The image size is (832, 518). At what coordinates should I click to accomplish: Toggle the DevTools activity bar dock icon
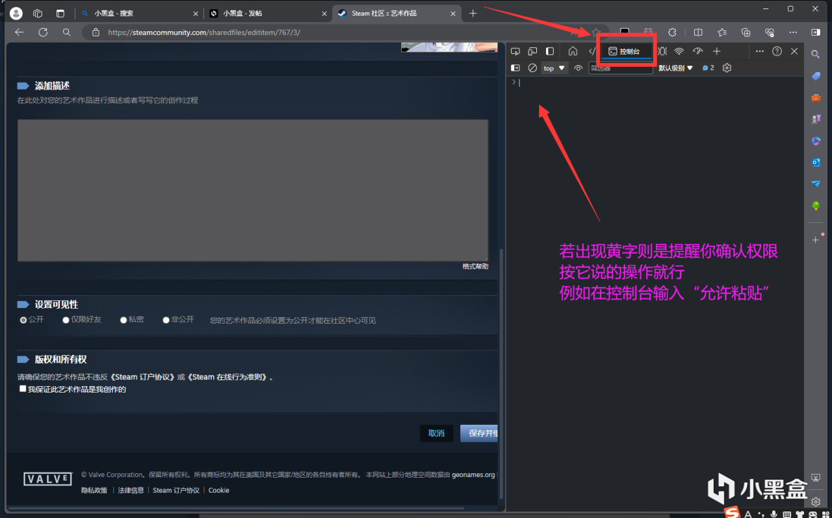[550, 51]
